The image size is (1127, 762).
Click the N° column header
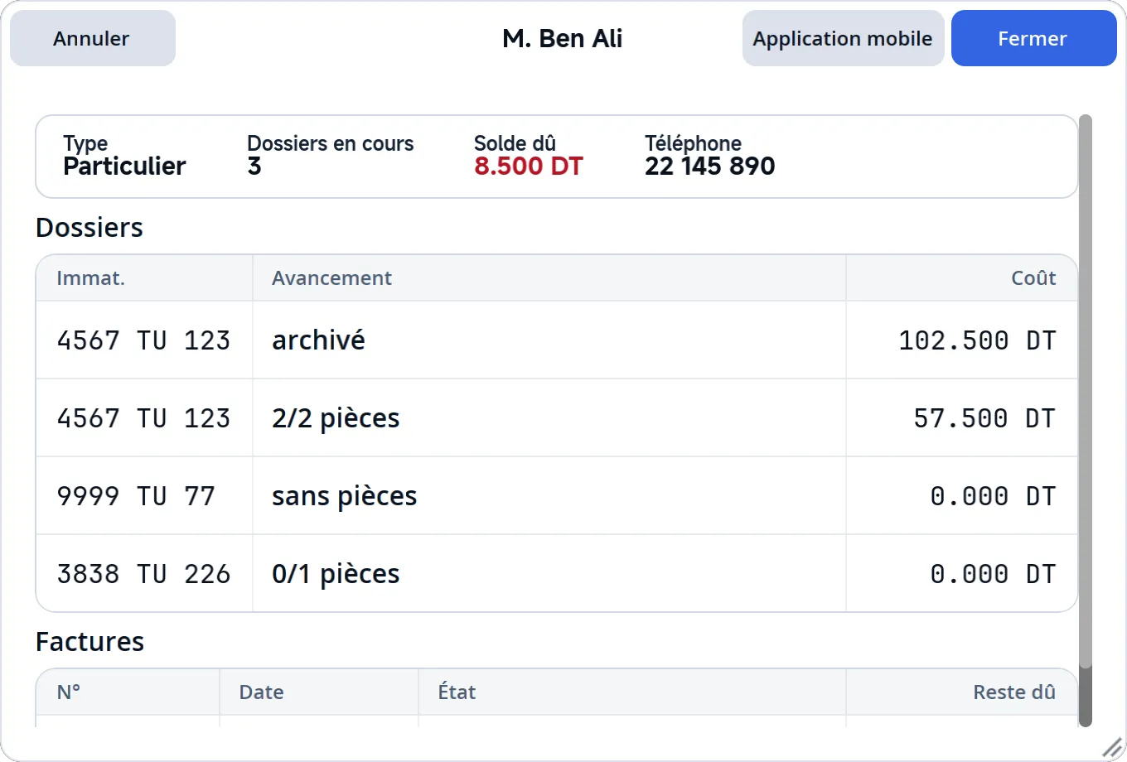pos(128,692)
